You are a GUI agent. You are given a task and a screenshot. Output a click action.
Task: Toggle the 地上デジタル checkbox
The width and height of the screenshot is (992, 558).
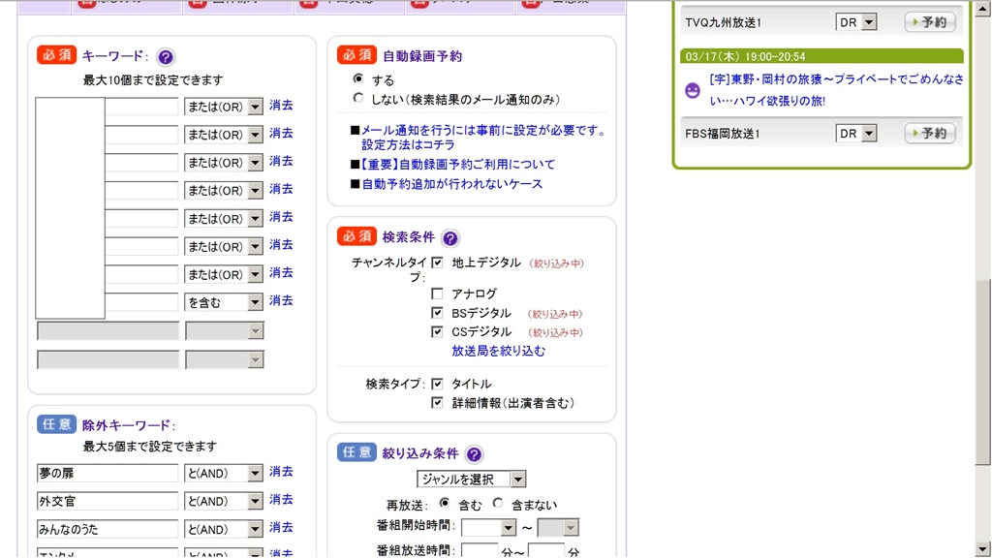(437, 262)
